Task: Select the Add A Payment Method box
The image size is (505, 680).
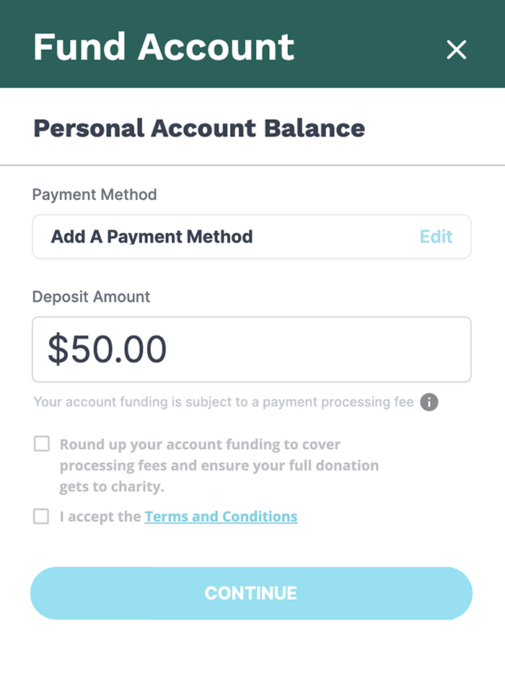Action: click(x=251, y=237)
